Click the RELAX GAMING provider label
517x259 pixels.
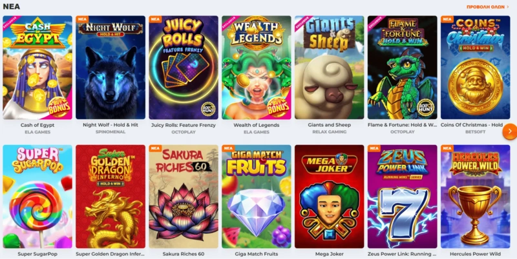tap(330, 132)
